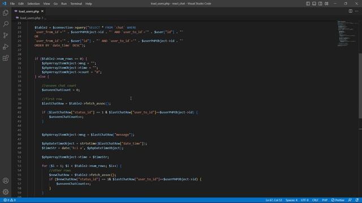
Task: Click the $unseenChatCount = 0; line
Action: tap(61, 90)
